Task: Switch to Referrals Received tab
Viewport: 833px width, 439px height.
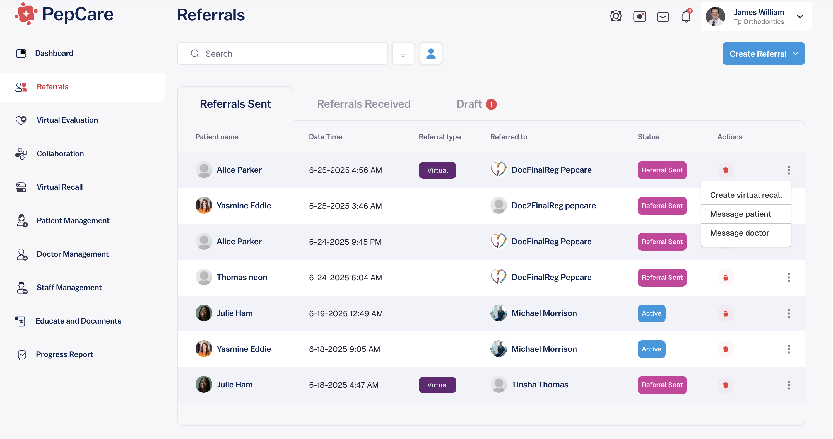Action: 363,104
